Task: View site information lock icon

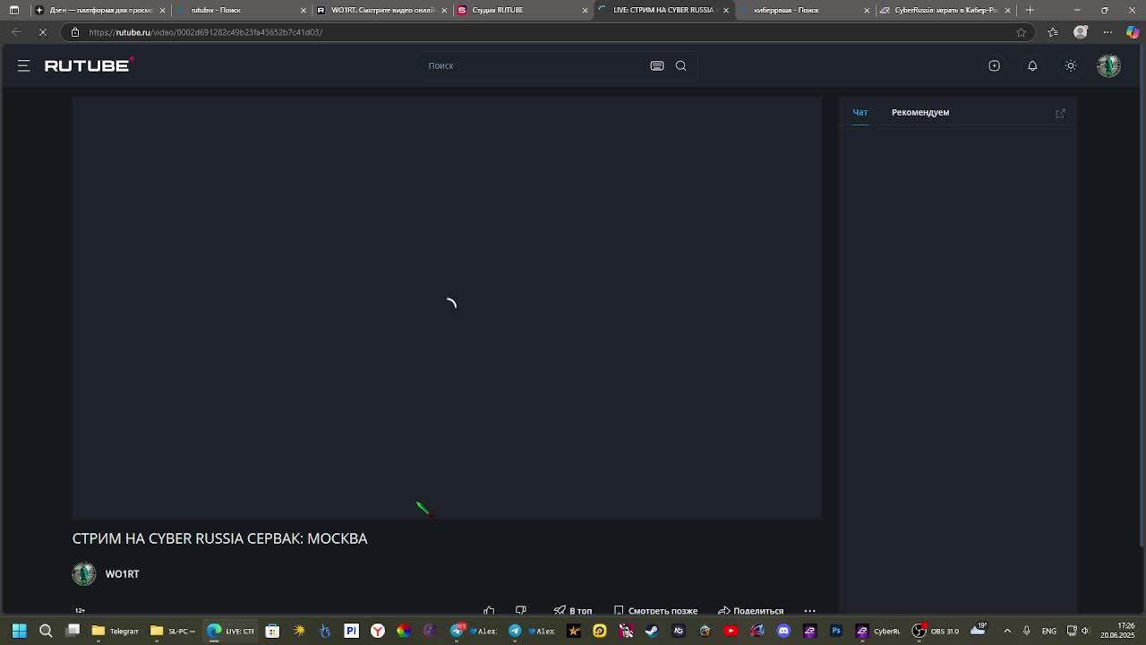Action: point(75,32)
